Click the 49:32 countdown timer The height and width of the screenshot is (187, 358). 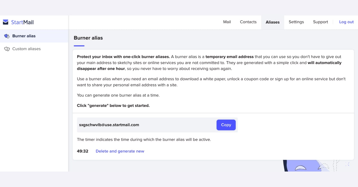82,151
